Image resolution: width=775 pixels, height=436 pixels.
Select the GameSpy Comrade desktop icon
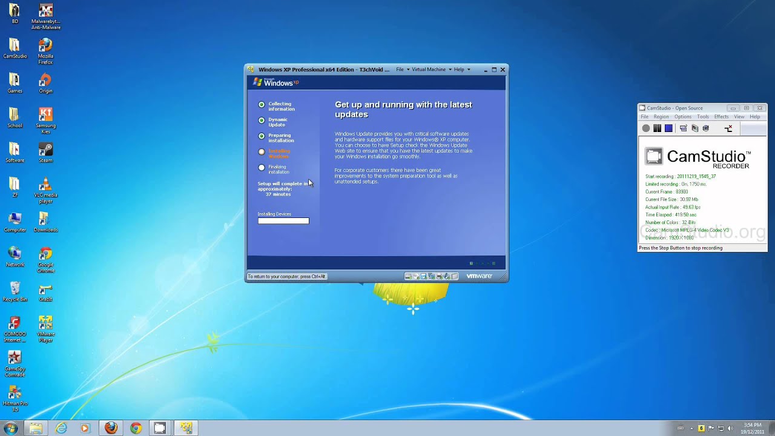(x=15, y=364)
